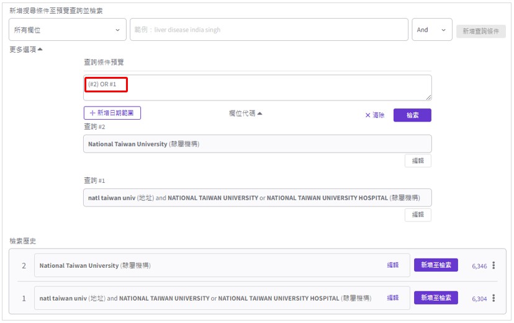Click history row 1 natl taiwan univ text
514x323 pixels.
tap(205, 298)
